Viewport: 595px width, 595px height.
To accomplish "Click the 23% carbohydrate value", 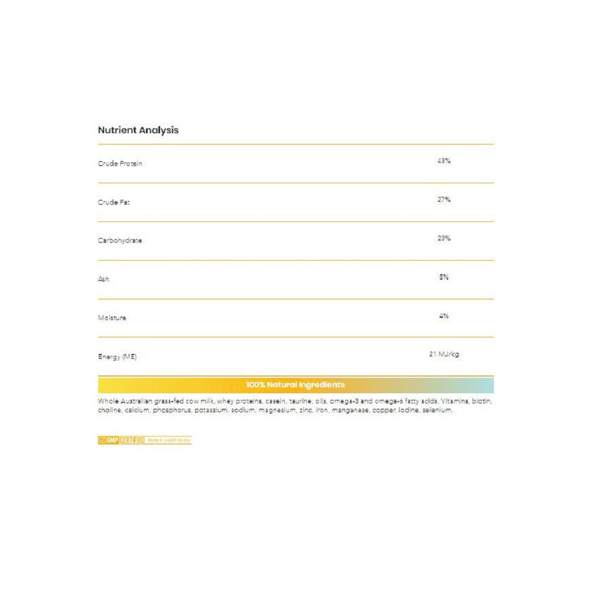I will click(444, 239).
